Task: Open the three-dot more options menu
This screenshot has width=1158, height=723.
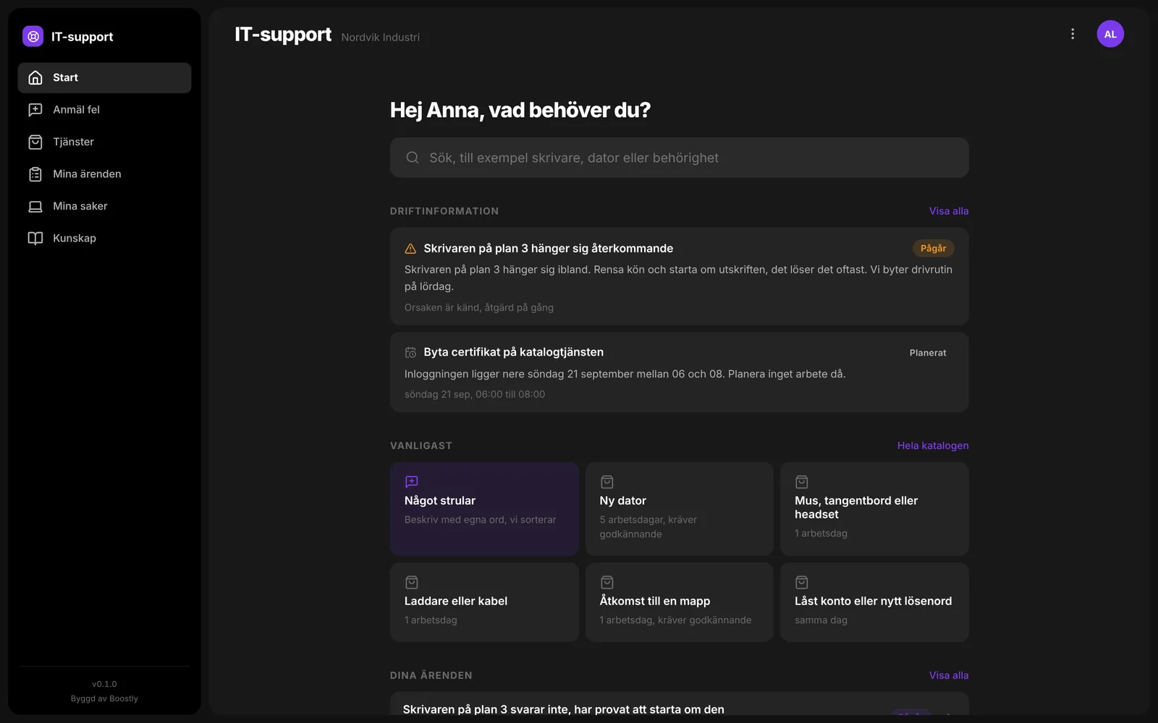Action: (1073, 34)
